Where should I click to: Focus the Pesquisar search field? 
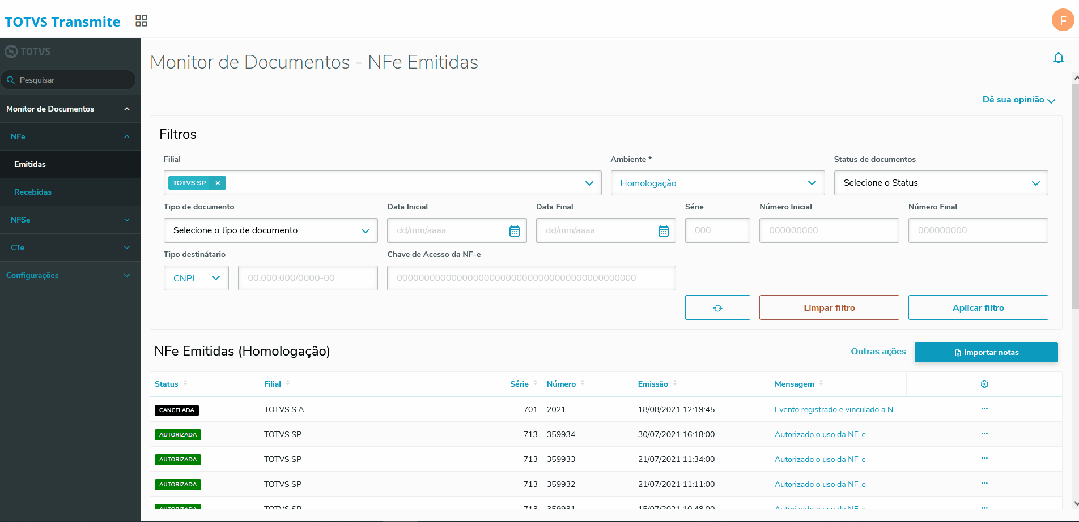68,80
